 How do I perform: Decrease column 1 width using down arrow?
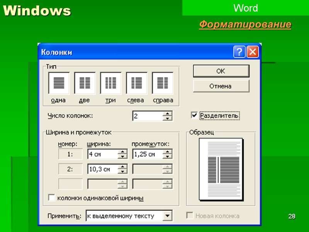122,157
